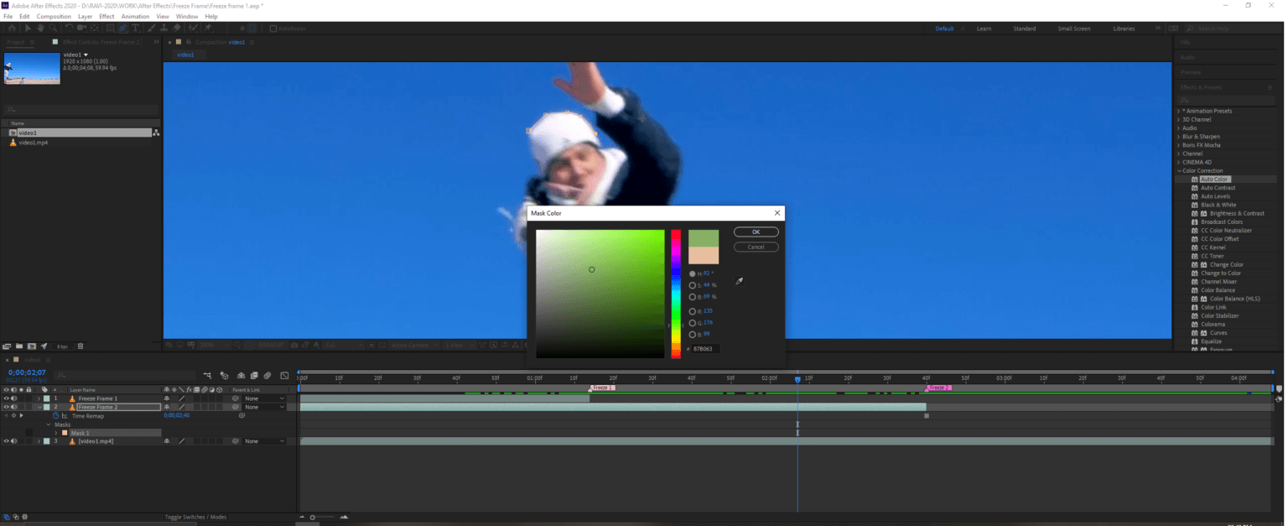Open the Parent & Link dropdown for Freeze Frame 1
1288x526 pixels.
pos(263,398)
